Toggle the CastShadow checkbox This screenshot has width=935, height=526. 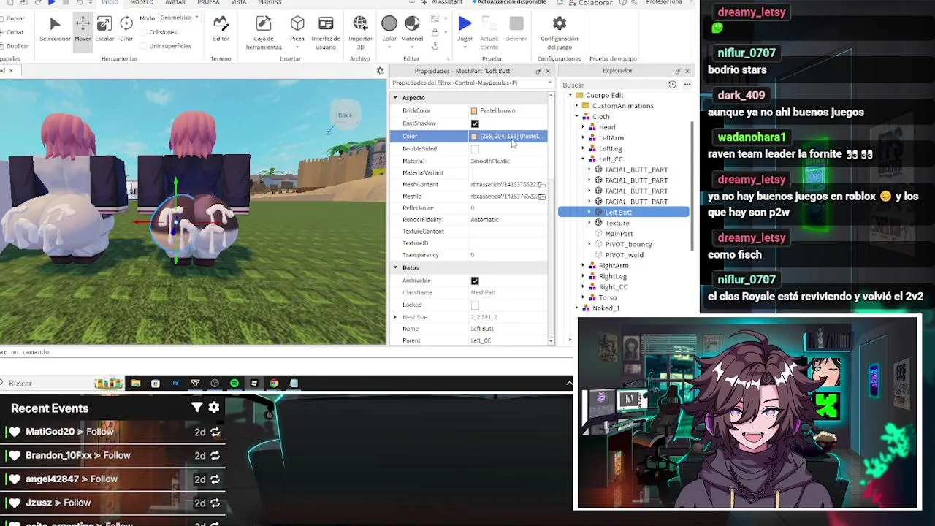coord(475,123)
